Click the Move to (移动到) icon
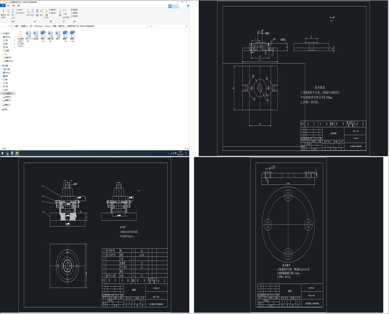 click(28, 11)
